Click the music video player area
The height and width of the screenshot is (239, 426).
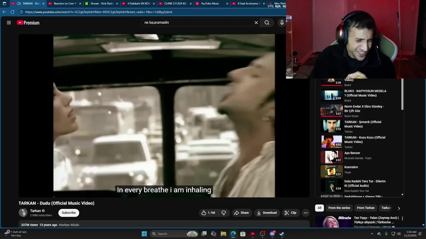point(164,116)
